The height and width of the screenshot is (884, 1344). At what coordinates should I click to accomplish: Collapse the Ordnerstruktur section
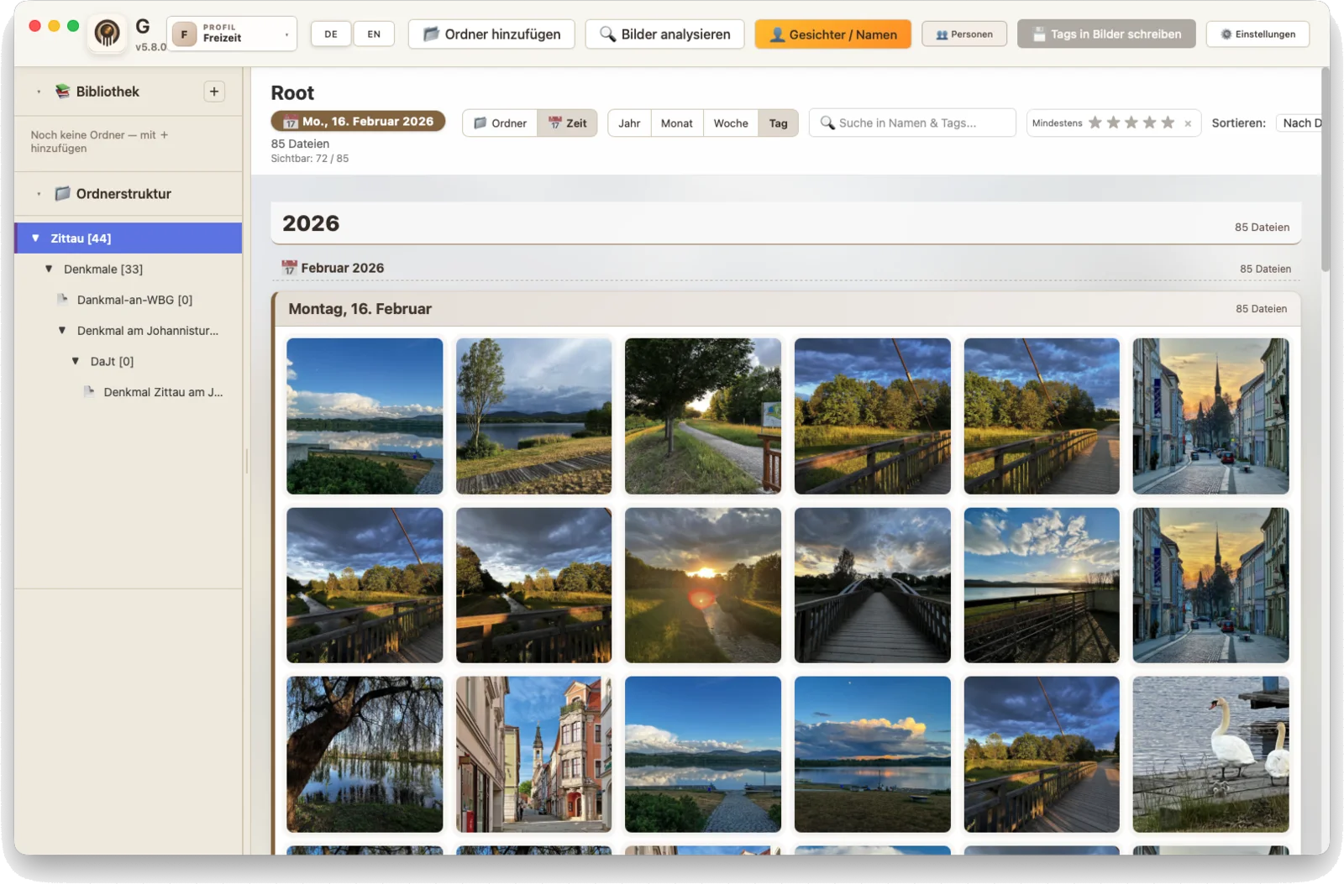click(x=39, y=194)
